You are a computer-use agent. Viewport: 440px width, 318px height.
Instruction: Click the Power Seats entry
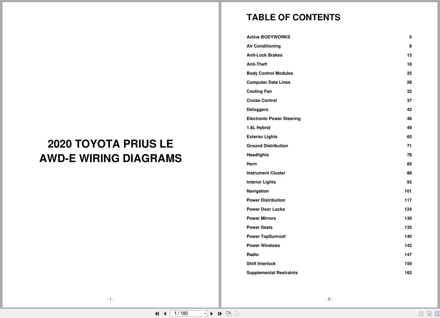pyautogui.click(x=260, y=227)
